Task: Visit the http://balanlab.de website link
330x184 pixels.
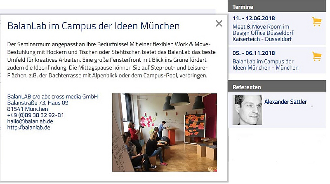Action: click(x=28, y=128)
